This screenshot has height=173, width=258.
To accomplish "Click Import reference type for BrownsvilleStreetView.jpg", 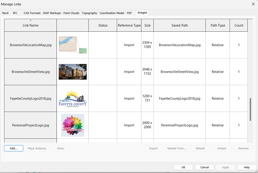I will coord(129,72).
